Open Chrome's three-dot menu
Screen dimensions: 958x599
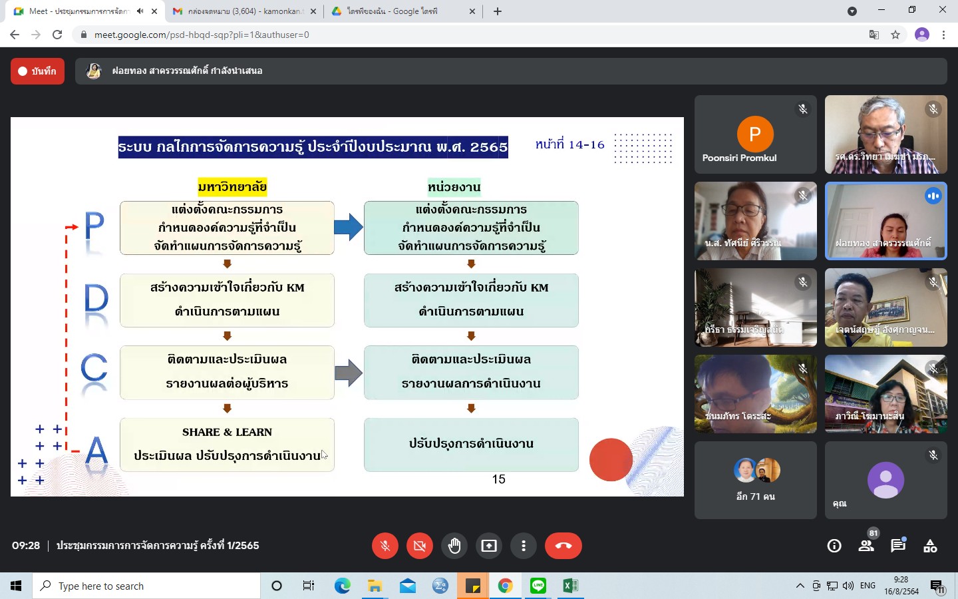(x=943, y=35)
